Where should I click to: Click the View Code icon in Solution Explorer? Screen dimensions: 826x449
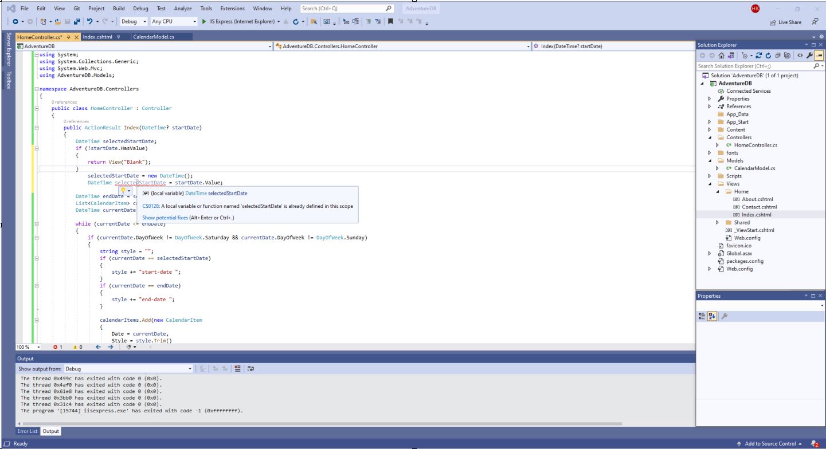coord(800,56)
